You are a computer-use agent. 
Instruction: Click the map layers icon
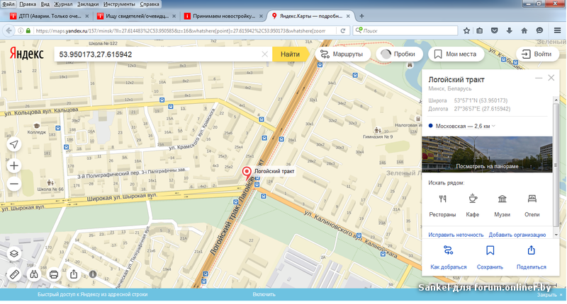pos(14,253)
